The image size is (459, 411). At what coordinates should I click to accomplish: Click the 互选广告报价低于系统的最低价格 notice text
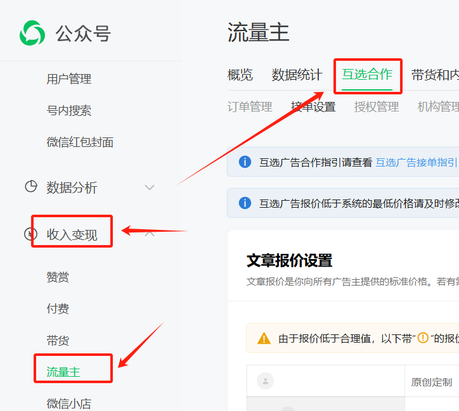[x=359, y=203]
